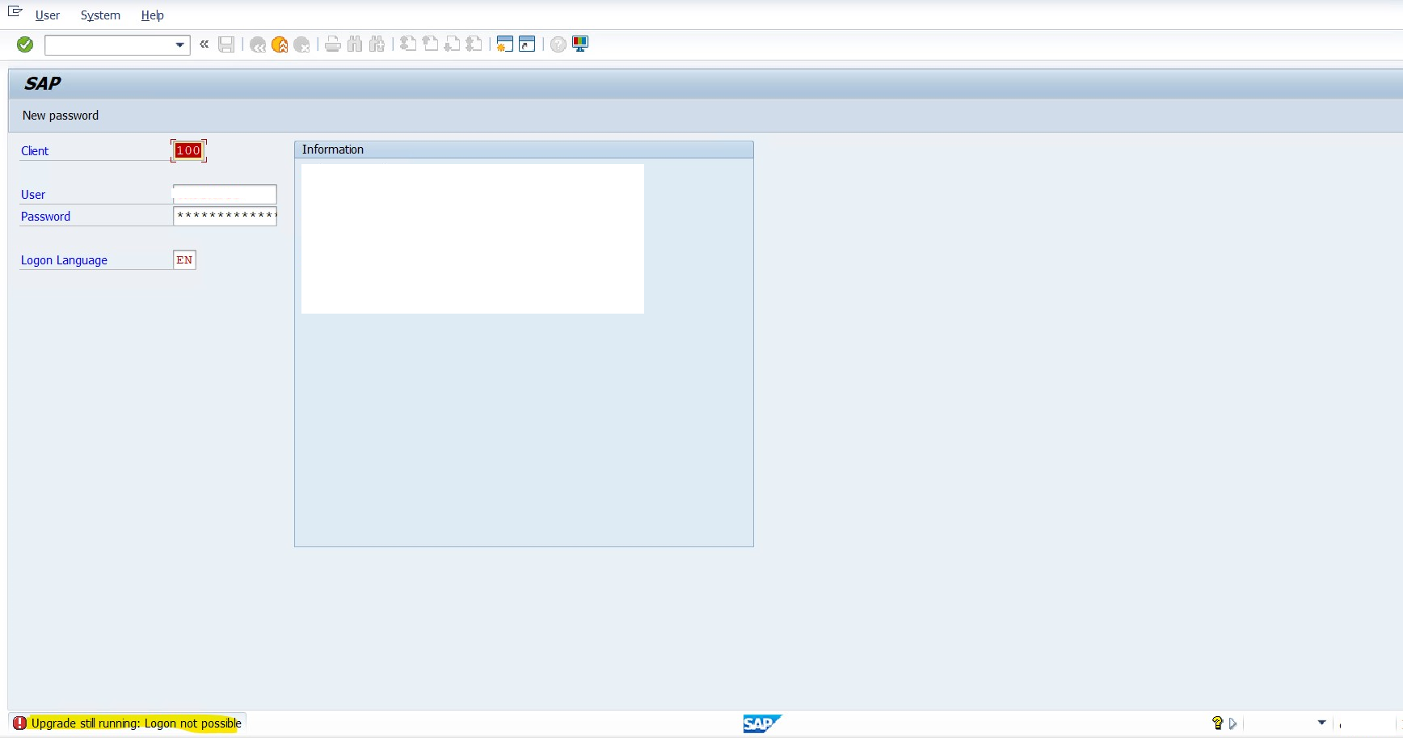Click the Previous Page icon

coord(430,44)
